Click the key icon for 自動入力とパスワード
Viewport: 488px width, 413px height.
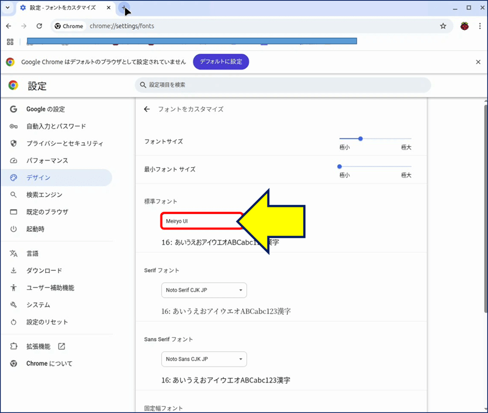pos(13,126)
